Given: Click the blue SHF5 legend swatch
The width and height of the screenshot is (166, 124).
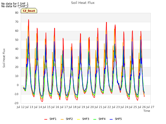Looking at the screenshot, I should (111, 119).
